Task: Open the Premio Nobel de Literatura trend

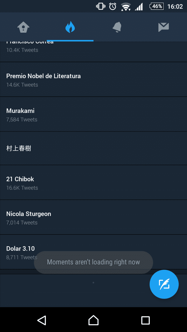Action: coord(93,80)
